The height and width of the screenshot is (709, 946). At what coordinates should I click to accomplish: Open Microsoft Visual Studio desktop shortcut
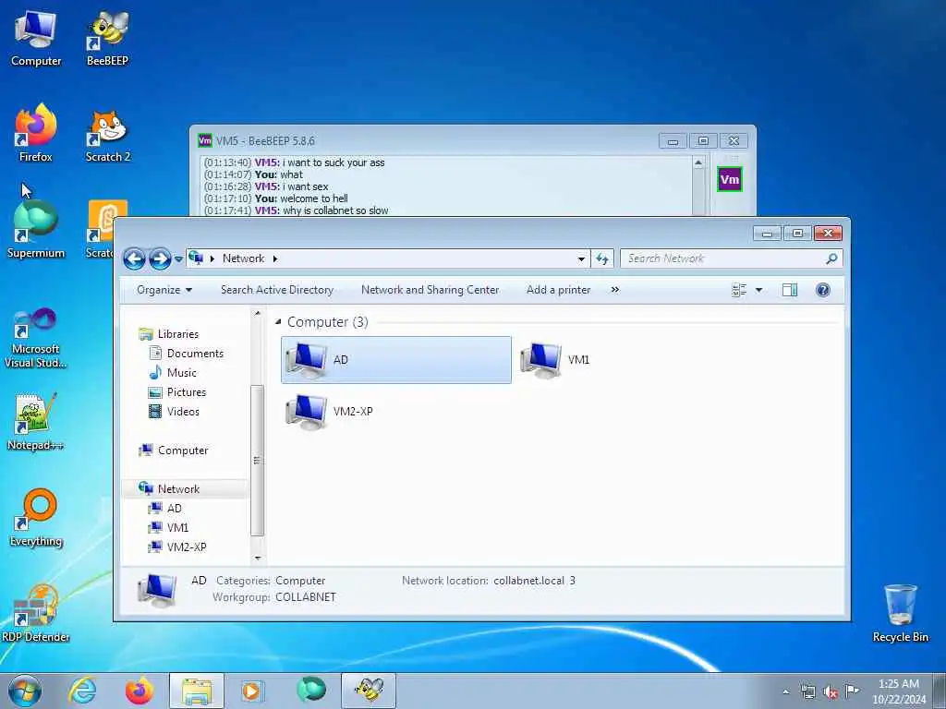pos(36,338)
